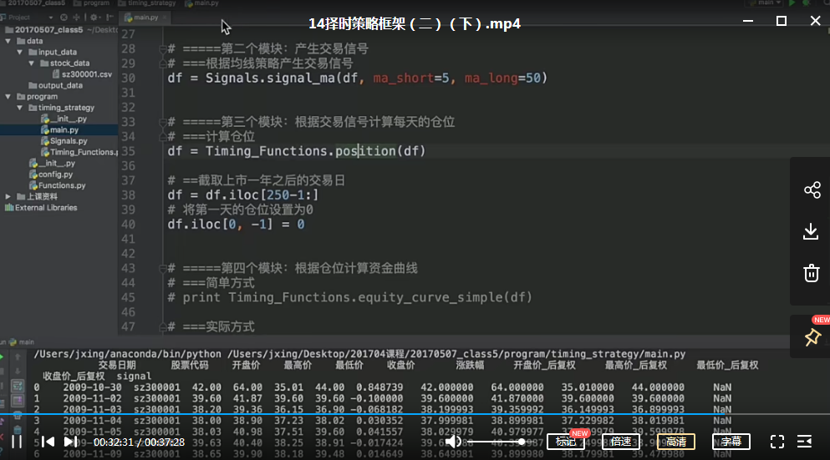
Task: Seek on the blue video progress bar
Action: pos(415,414)
